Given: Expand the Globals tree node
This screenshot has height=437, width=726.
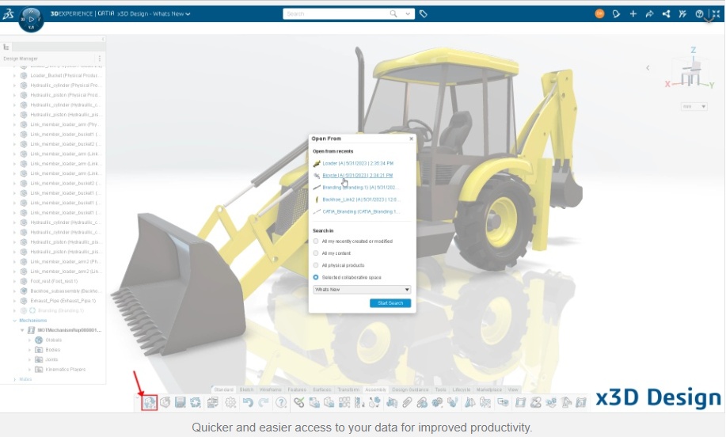Looking at the screenshot, I should [29, 340].
